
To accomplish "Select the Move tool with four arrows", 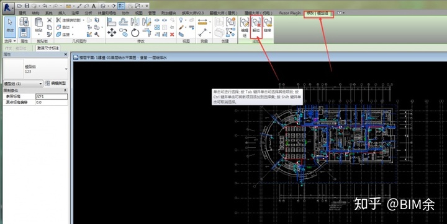I will pyautogui.click(x=112, y=33).
